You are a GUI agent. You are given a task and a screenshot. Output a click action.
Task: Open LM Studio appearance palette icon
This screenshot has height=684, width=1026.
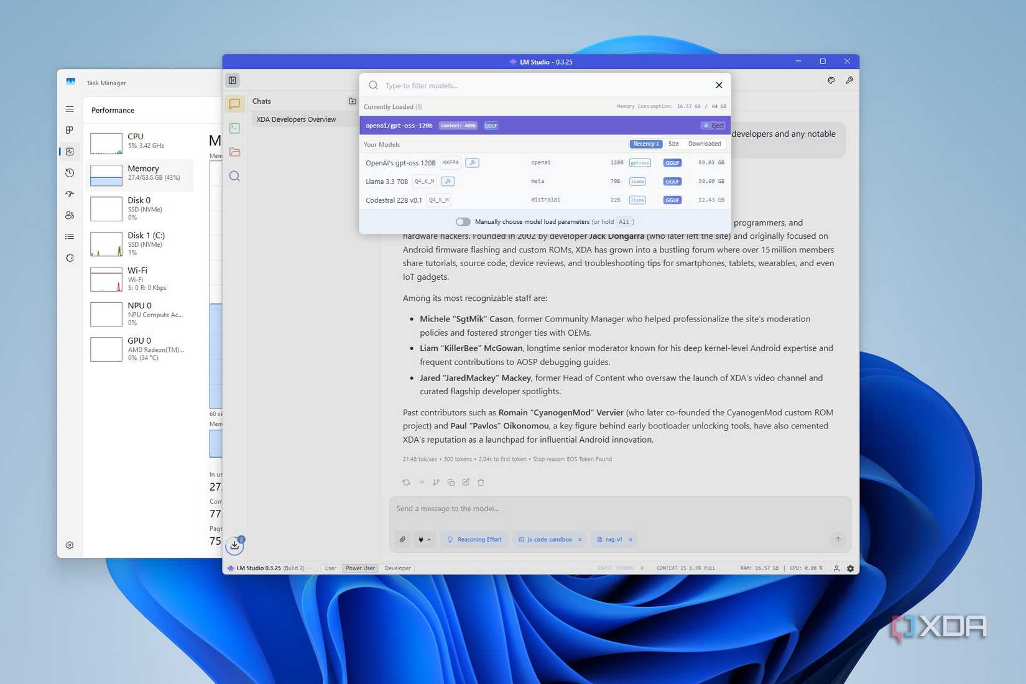(x=831, y=80)
